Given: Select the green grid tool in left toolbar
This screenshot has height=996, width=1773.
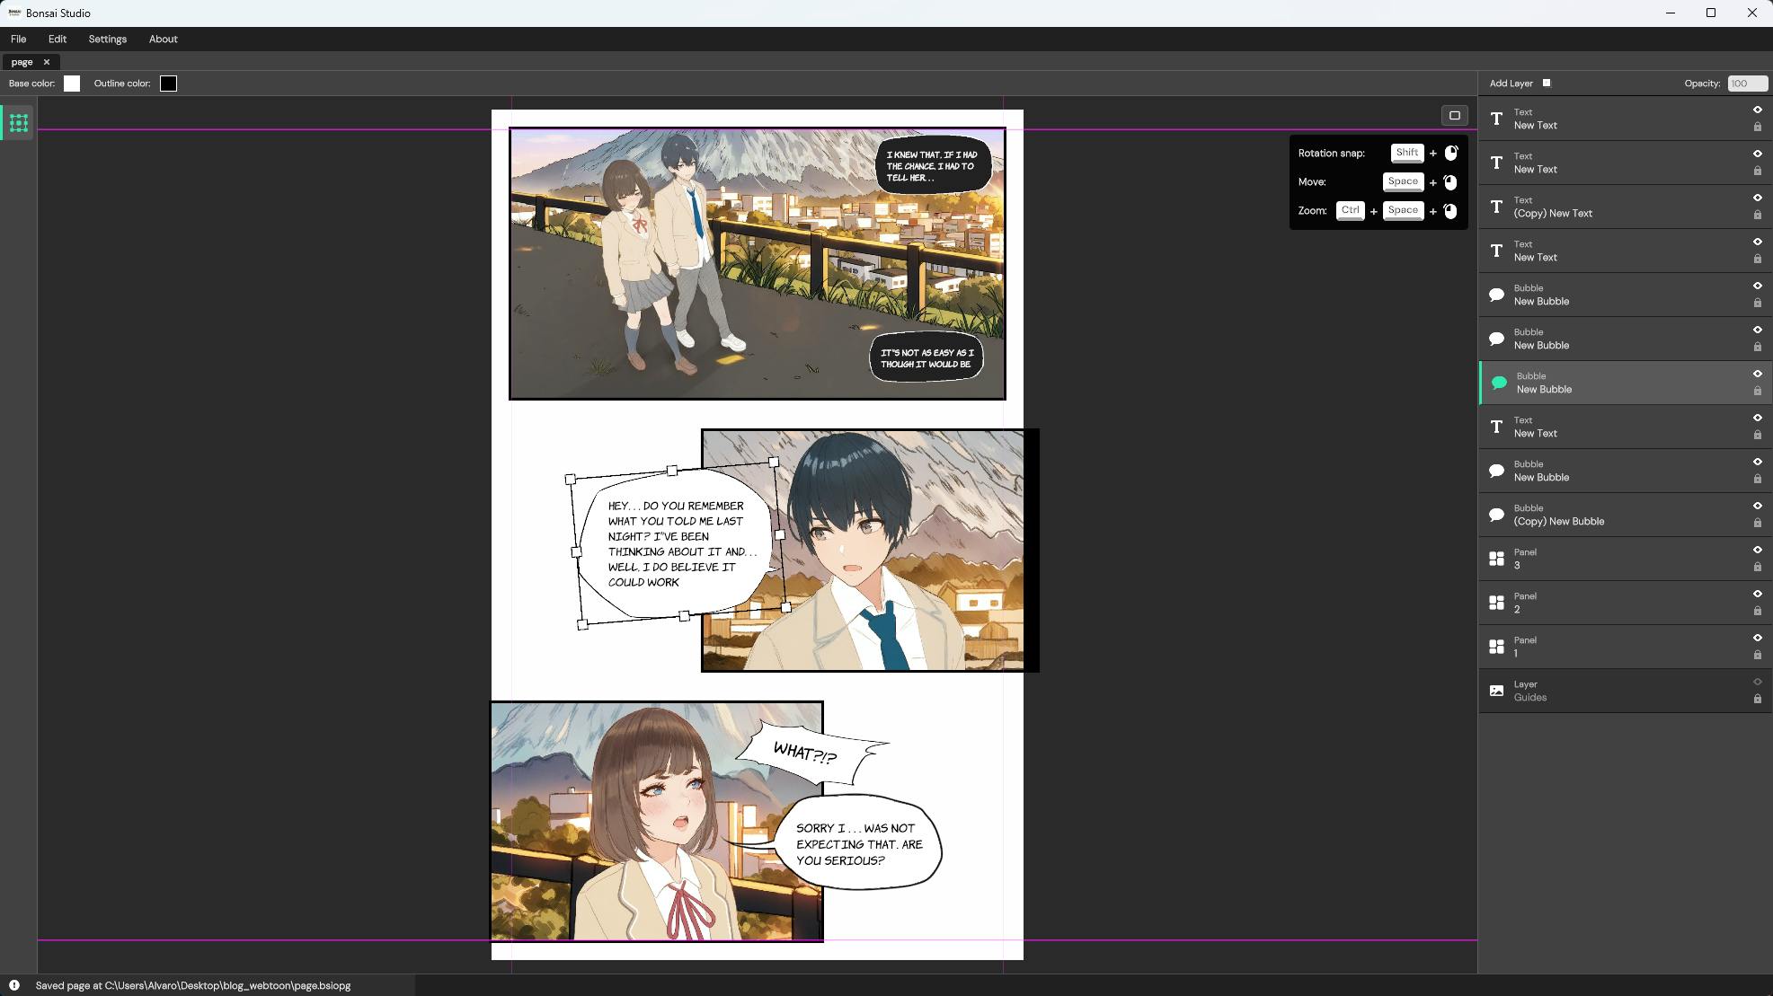Looking at the screenshot, I should pos(18,123).
